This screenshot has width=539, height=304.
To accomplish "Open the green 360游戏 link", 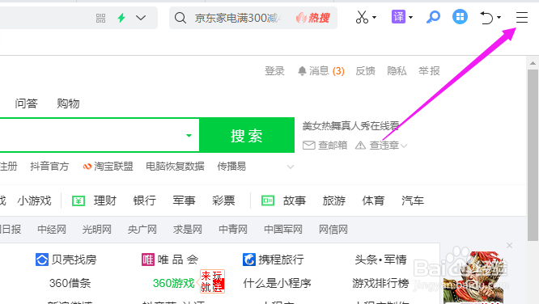I will pyautogui.click(x=173, y=284).
